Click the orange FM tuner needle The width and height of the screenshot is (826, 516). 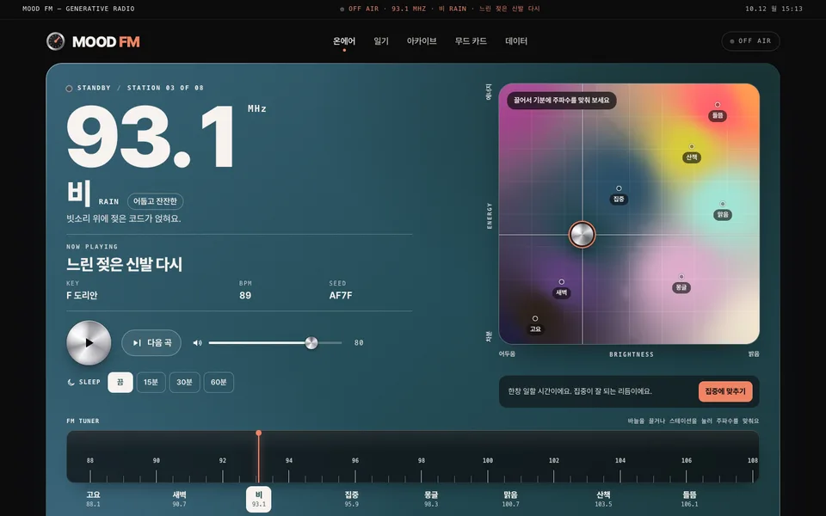pos(259,456)
